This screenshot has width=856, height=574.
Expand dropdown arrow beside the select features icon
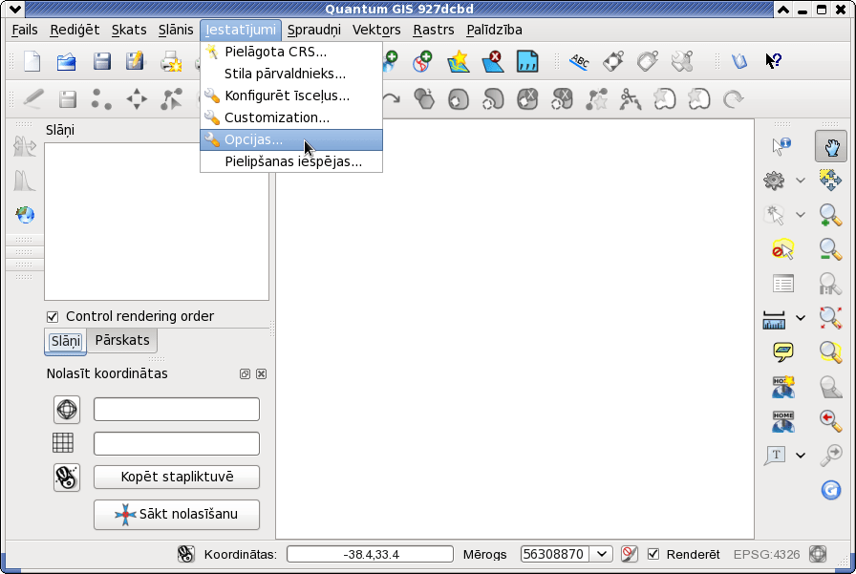pos(801,215)
